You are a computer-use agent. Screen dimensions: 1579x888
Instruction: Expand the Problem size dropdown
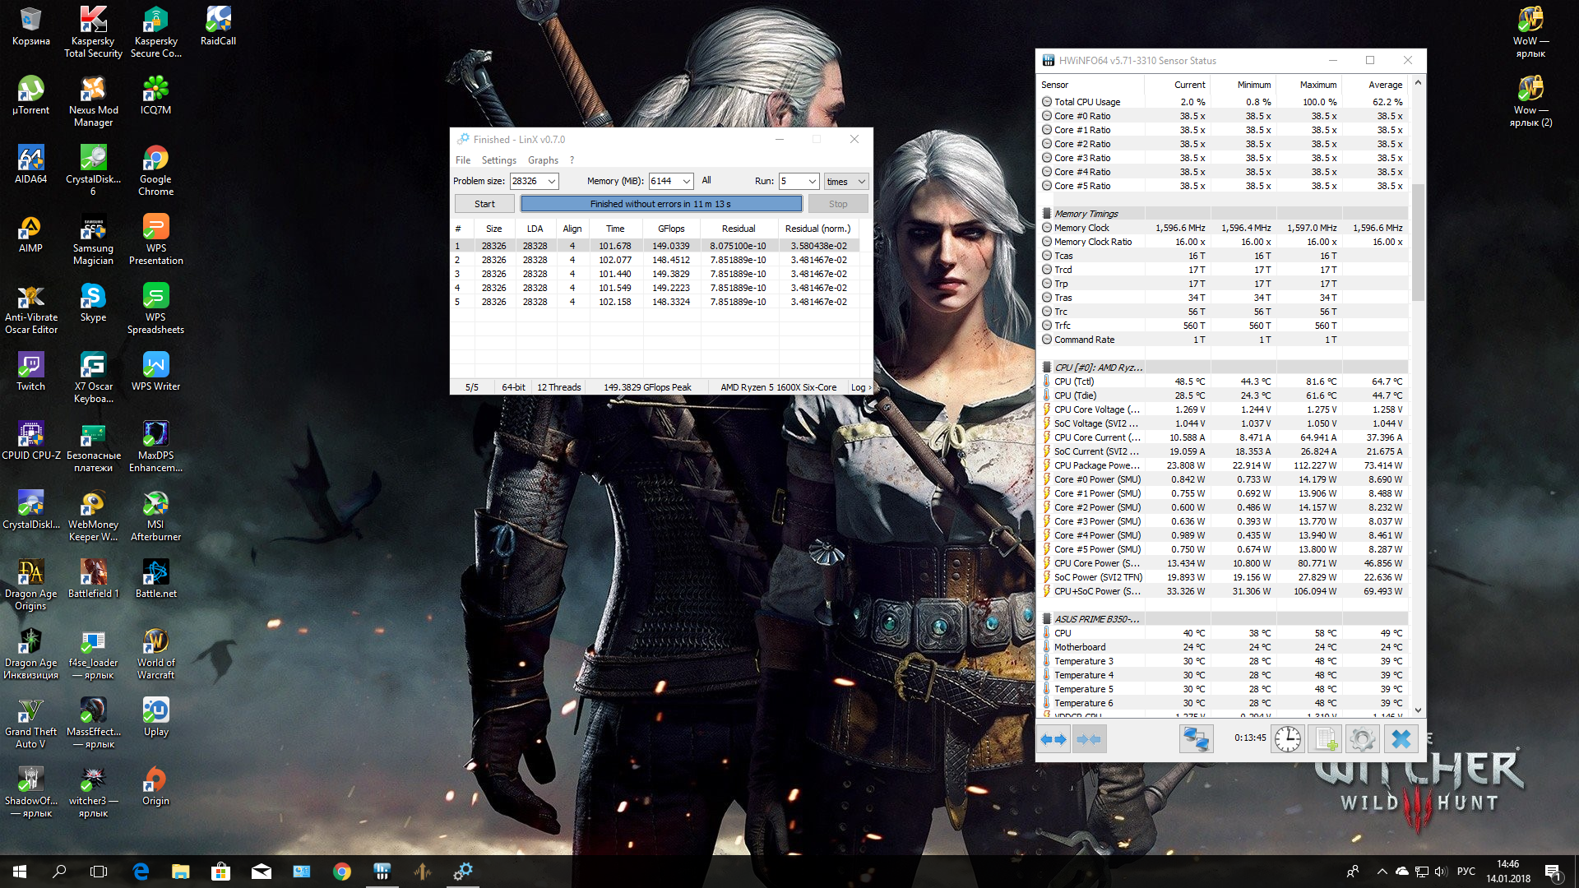point(552,181)
